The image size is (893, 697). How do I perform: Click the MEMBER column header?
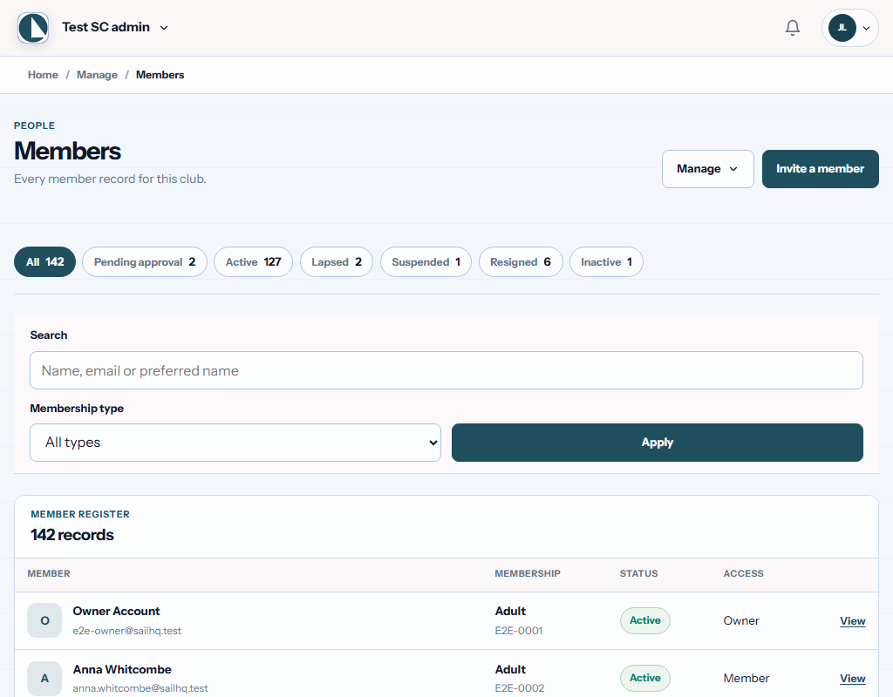coord(49,573)
